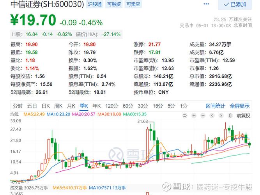
Task: Click the 72.85 万球友关注 followers text
Action: pyautogui.click(x=233, y=19)
